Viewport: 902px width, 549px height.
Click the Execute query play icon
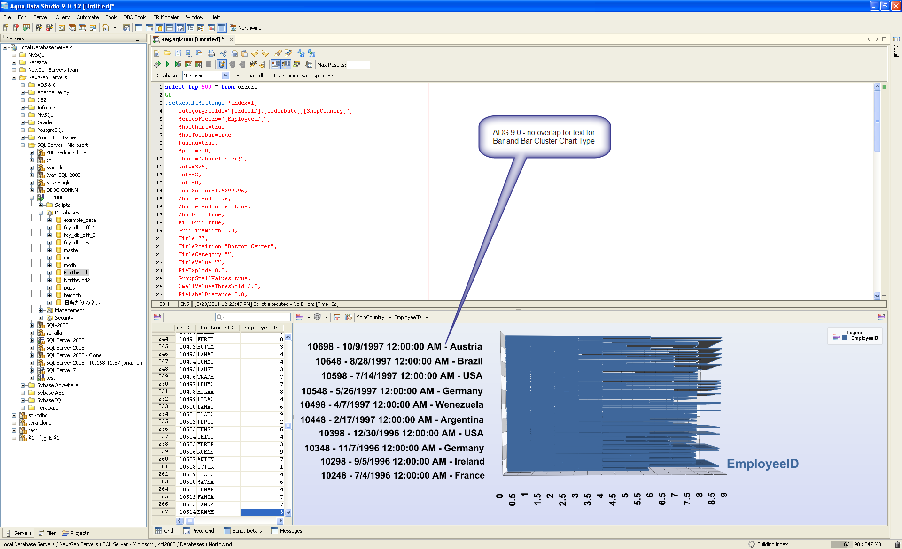tap(167, 64)
